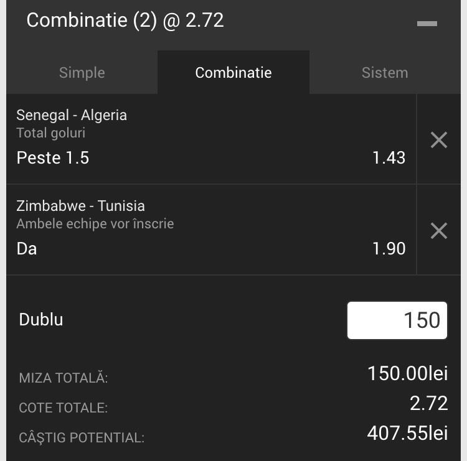Switch to the Simple tab
Screen dimensions: 467x461
[x=82, y=72]
